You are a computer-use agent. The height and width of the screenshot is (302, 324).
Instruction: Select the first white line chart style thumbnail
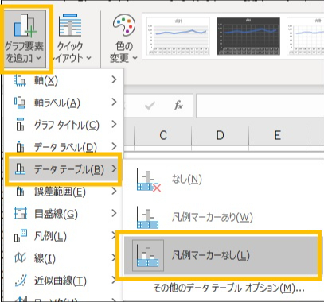click(x=178, y=36)
